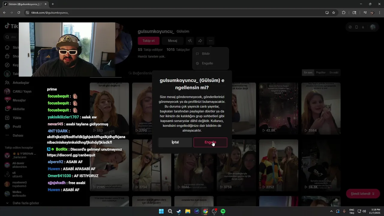Image resolution: width=384 pixels, height=216 pixels.
Task: Switch to Popüler sorting tab
Action: [x=321, y=73]
